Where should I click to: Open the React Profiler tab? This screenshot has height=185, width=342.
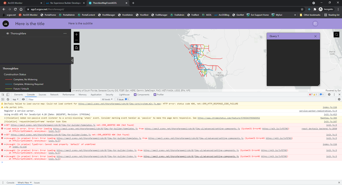click(x=159, y=95)
